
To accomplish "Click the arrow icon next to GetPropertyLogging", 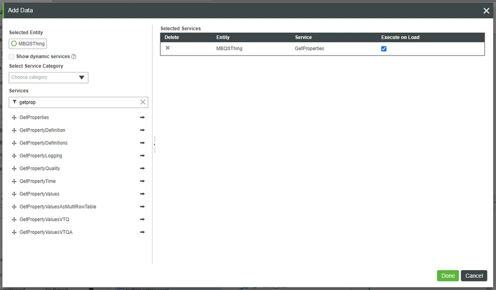I will (142, 155).
